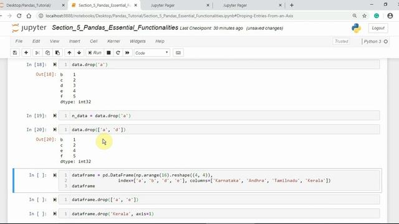The height and width of the screenshot is (224, 399).
Task: Rename notebook via Section_5_Pandas_Essential_Functionalities title
Action: coord(115,27)
